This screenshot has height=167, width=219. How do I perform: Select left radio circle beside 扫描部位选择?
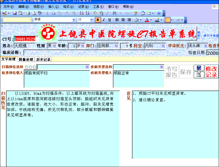point(27,67)
